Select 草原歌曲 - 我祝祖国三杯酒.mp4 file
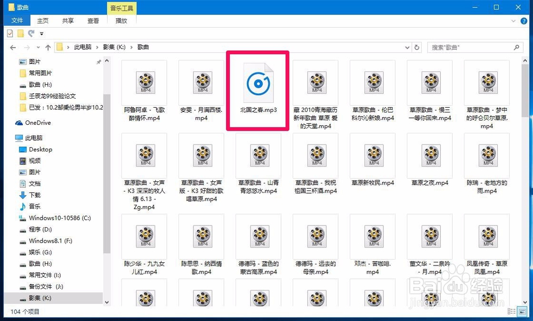Screen dimensions: 533x321 coord(316,164)
